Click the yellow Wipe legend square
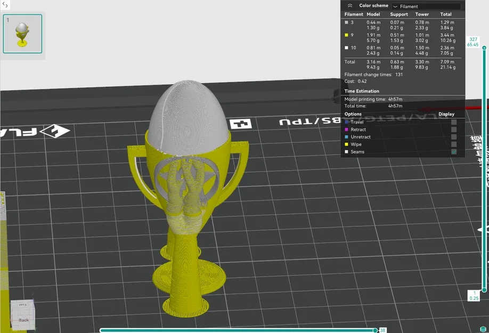The image size is (489, 333). (x=347, y=144)
